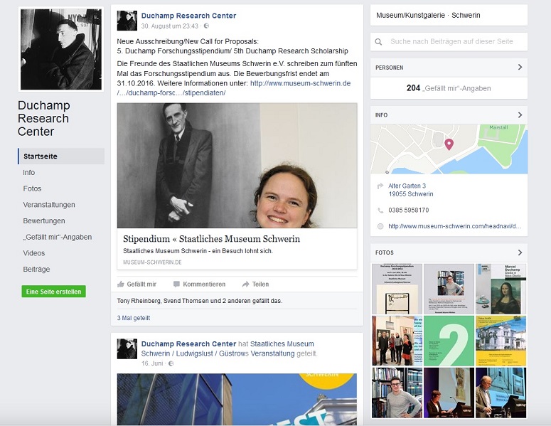Open „Gefällt mir“-Angaben in the sidebar
Screen dimensions: 551x426
[x=58, y=238]
